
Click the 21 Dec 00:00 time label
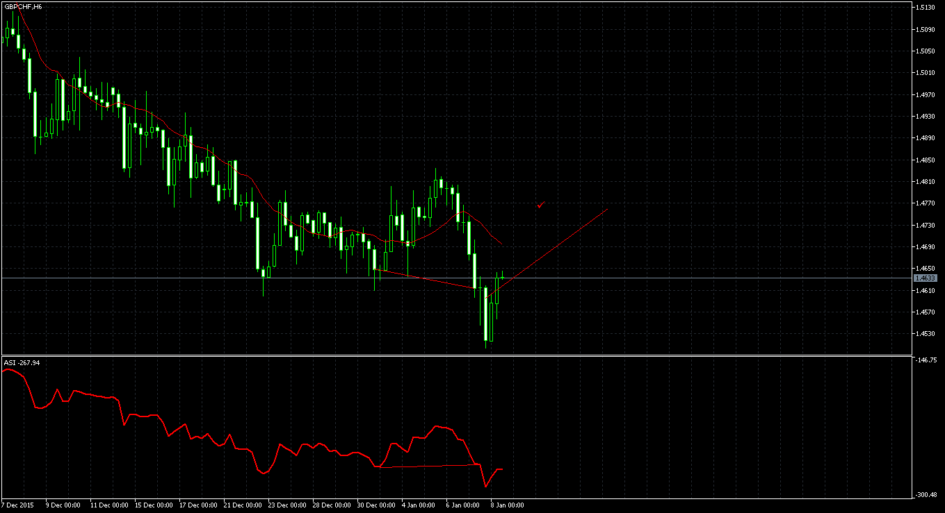coord(243,505)
